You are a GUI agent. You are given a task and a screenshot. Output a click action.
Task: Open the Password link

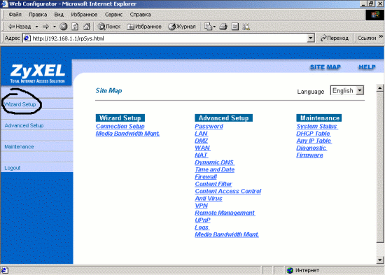[209, 126]
